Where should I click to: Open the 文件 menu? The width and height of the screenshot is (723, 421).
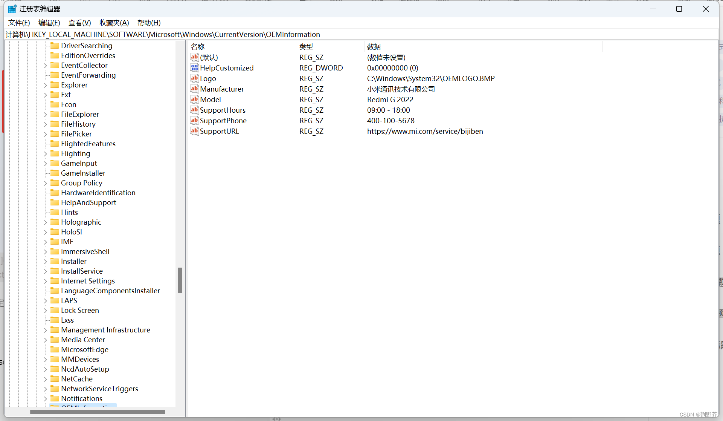click(18, 23)
